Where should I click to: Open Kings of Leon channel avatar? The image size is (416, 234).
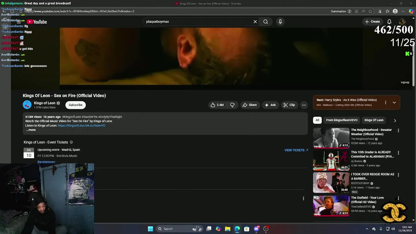27,105
